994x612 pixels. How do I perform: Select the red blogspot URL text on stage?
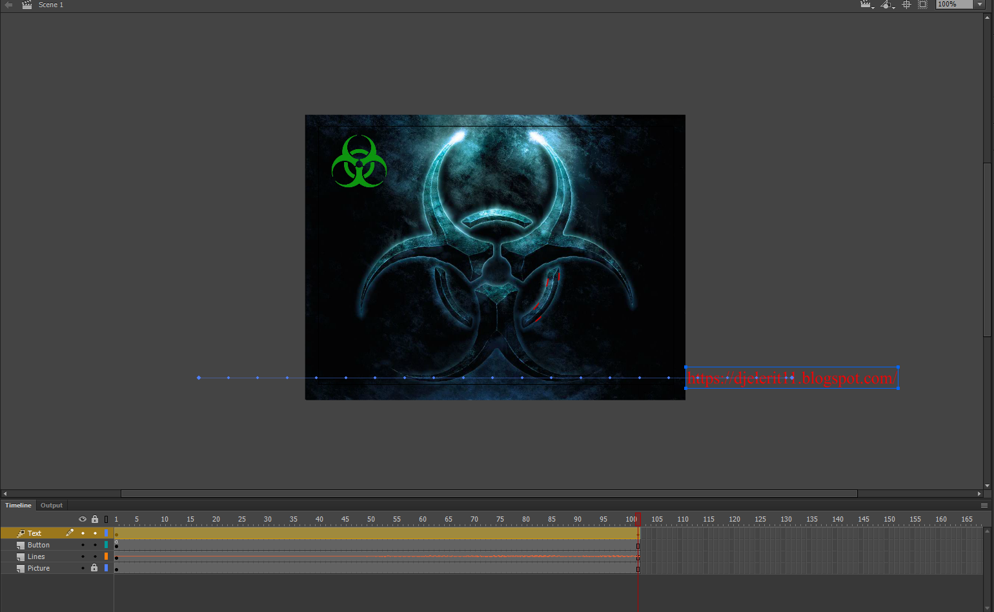click(x=792, y=378)
